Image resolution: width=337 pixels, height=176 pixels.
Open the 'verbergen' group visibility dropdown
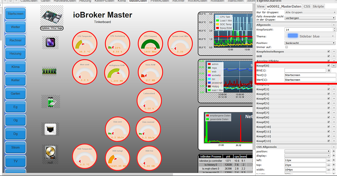[x=310, y=18]
